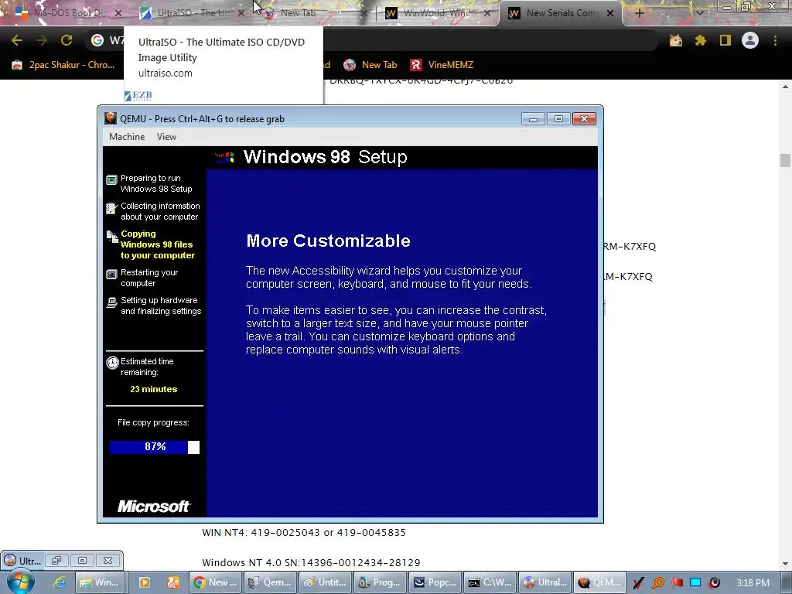Screen dimensions: 792x594
Task: Click the Restarting your computer step icon
Action: tap(111, 275)
